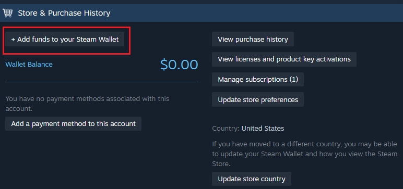View purchase history
This screenshot has height=189, width=403.
[253, 39]
